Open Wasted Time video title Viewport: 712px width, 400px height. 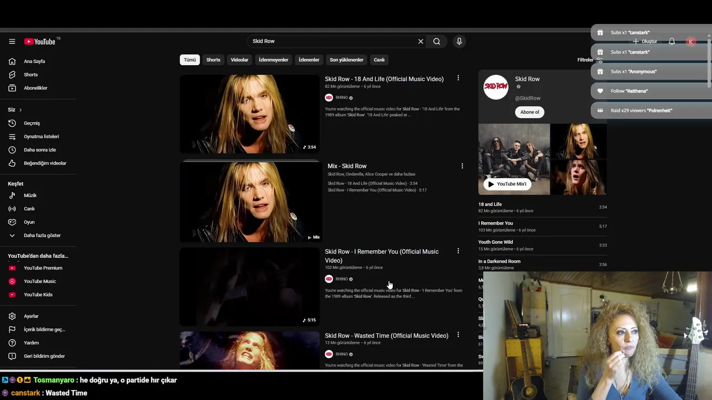(387, 336)
